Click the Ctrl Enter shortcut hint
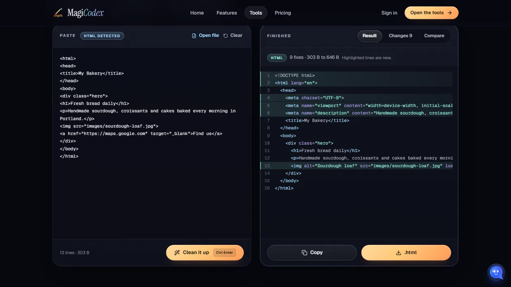This screenshot has width=511, height=287. (x=224, y=253)
